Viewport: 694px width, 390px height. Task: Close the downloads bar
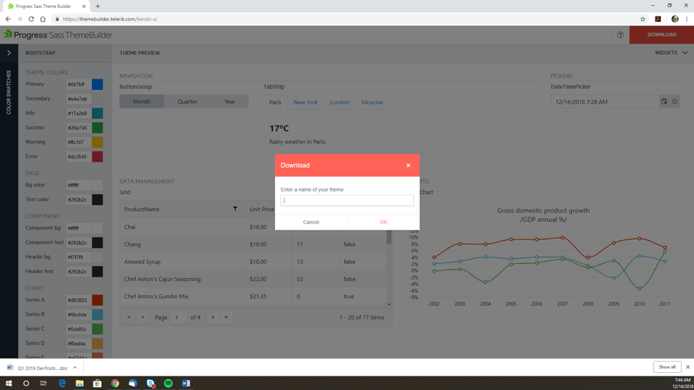[688, 367]
